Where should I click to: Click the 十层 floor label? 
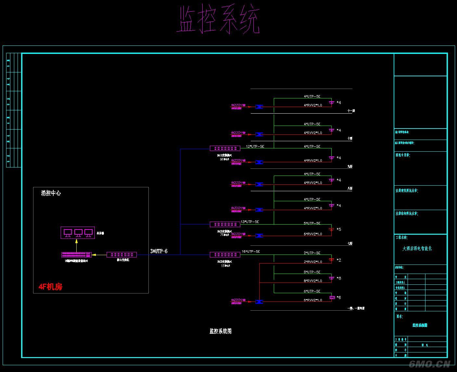[350, 138]
